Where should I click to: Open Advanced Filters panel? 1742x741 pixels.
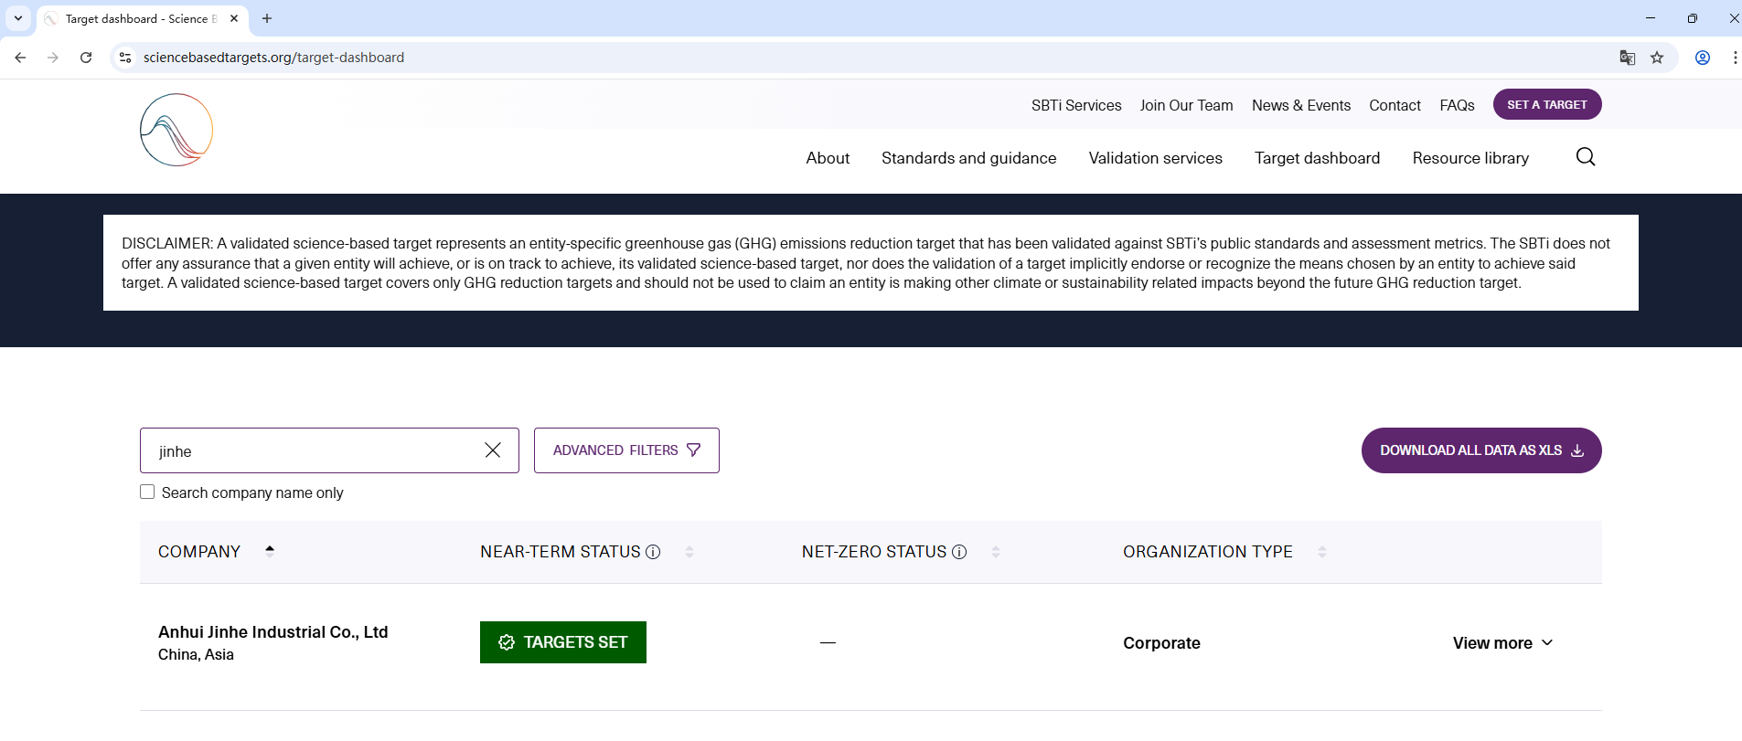pyautogui.click(x=626, y=450)
